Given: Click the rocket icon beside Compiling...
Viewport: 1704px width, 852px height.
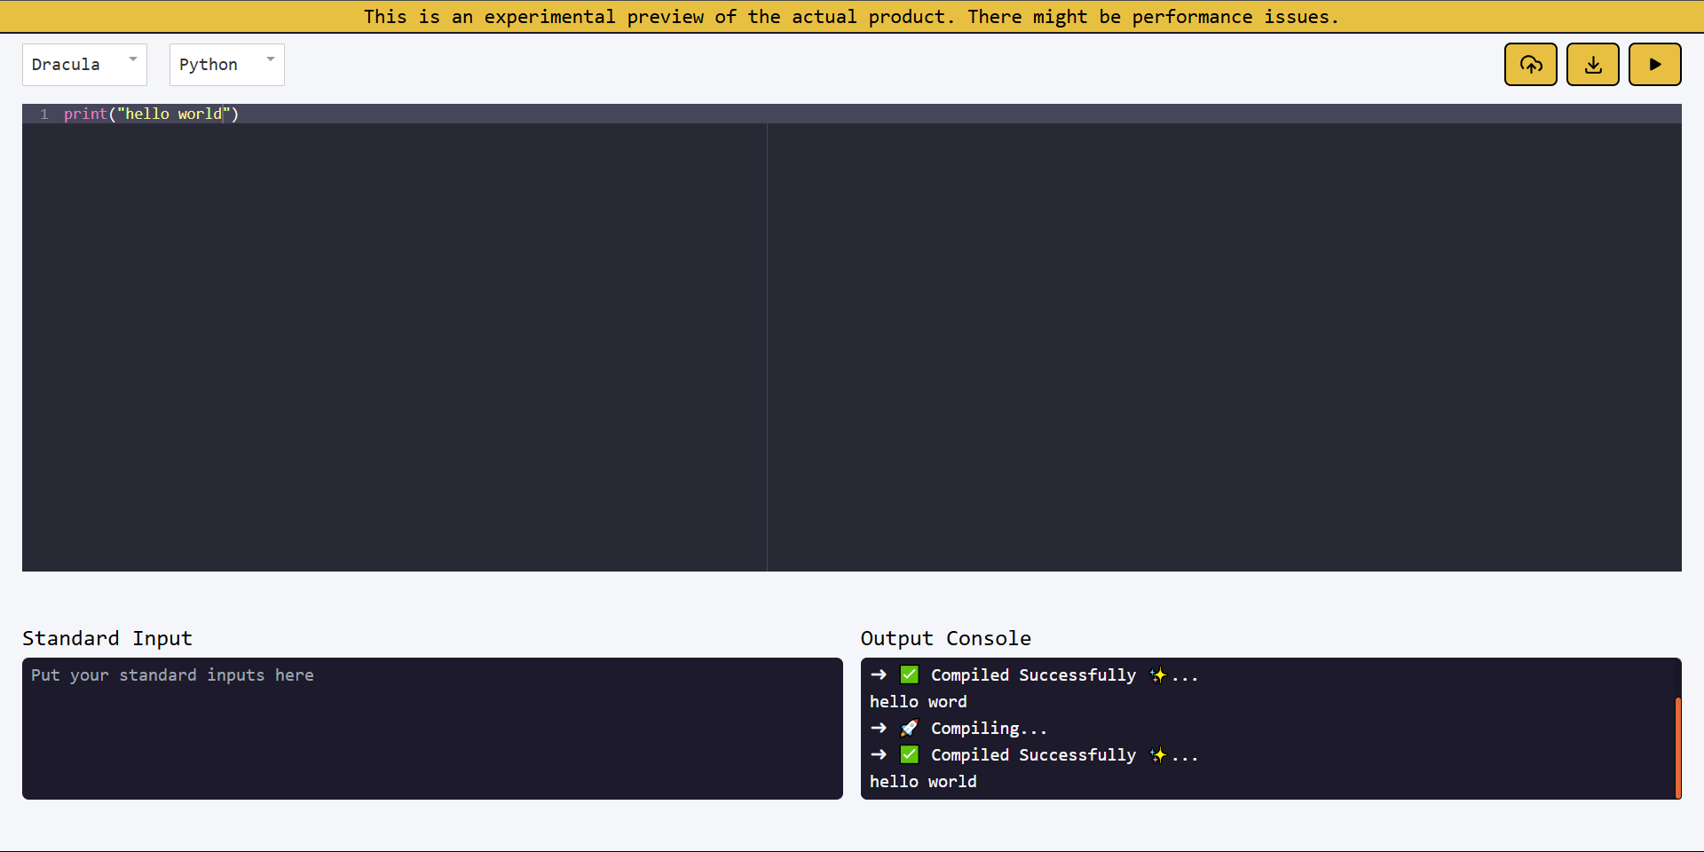Looking at the screenshot, I should [909, 729].
